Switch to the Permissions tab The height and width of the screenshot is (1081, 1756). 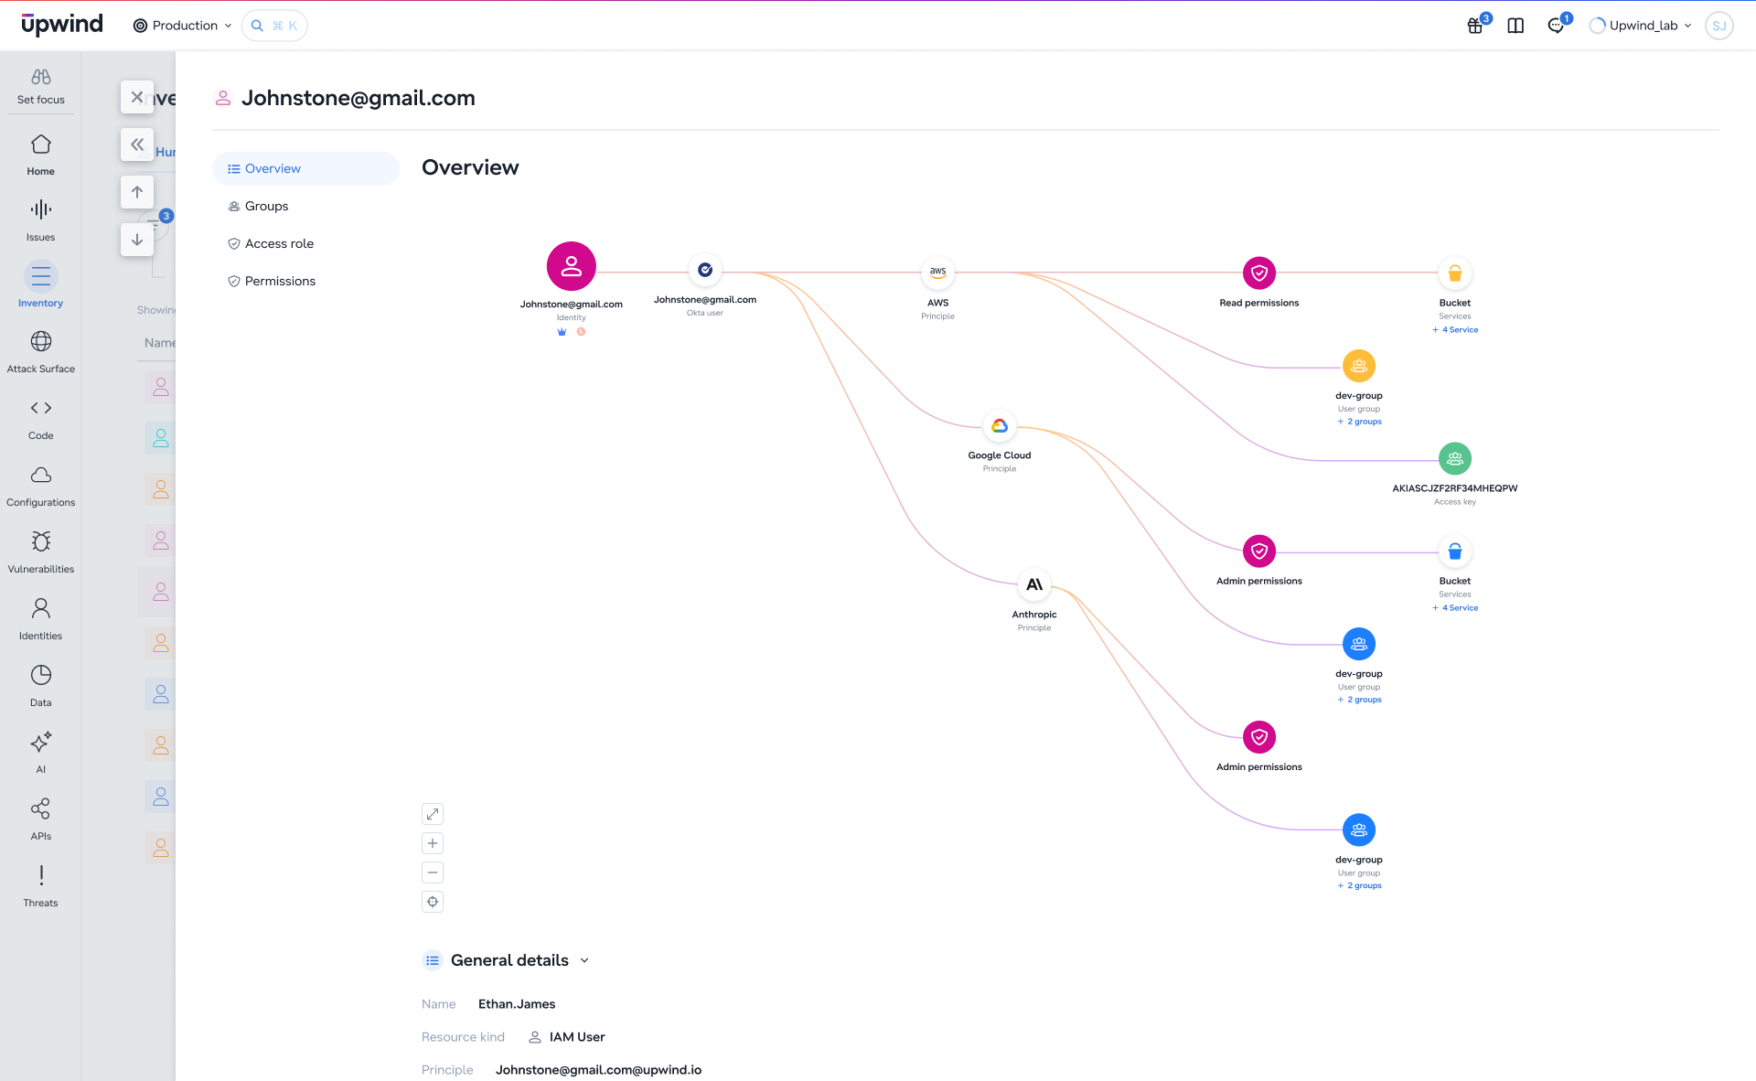tap(305, 281)
